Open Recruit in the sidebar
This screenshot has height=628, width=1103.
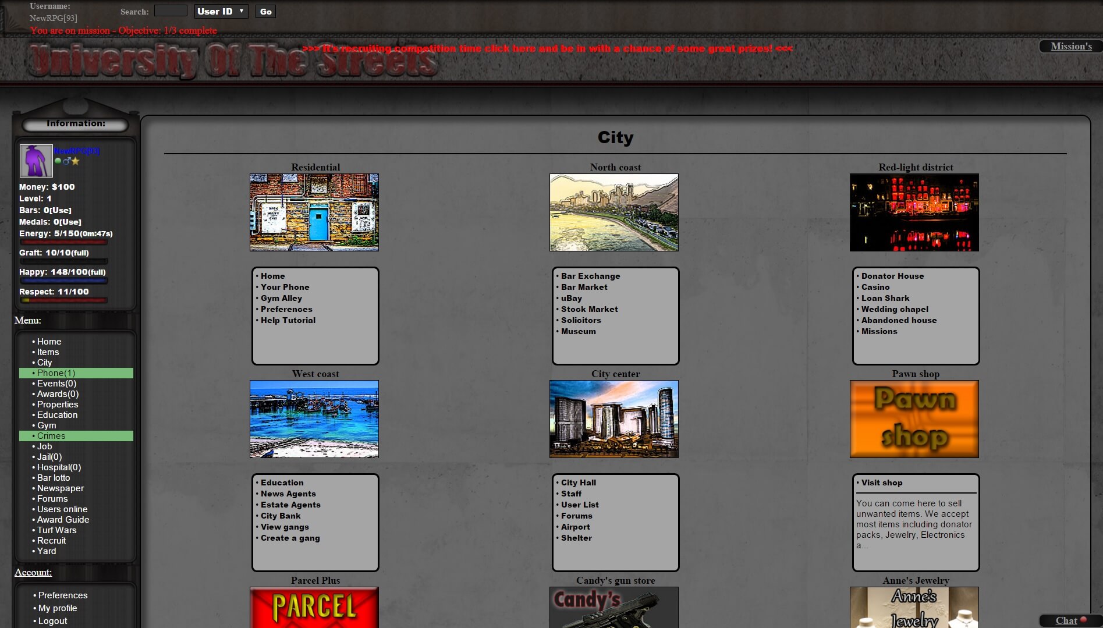(x=51, y=541)
